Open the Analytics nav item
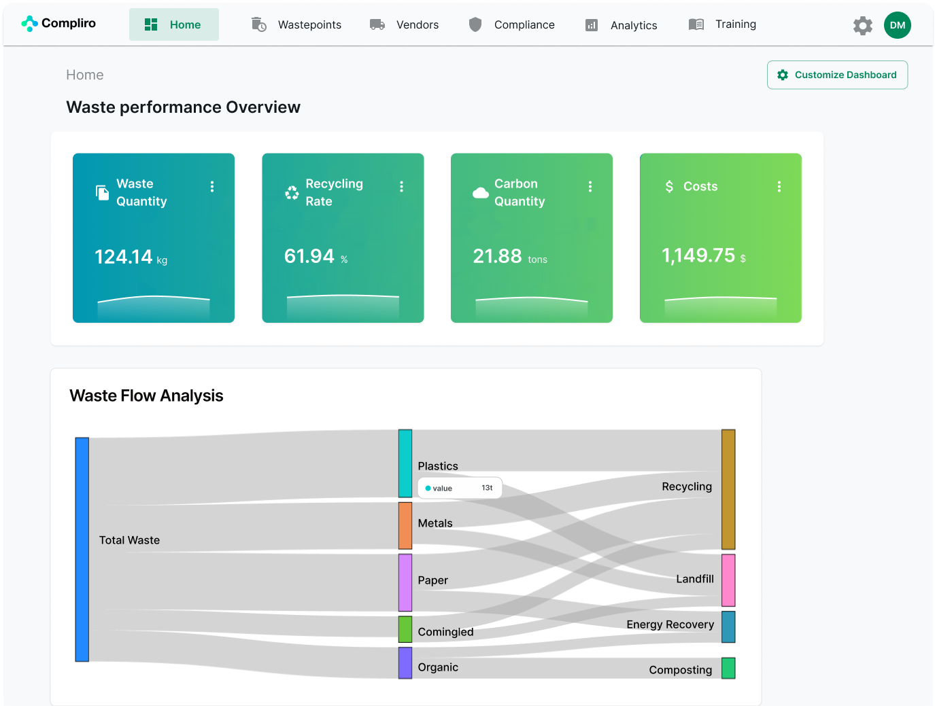 click(x=634, y=25)
